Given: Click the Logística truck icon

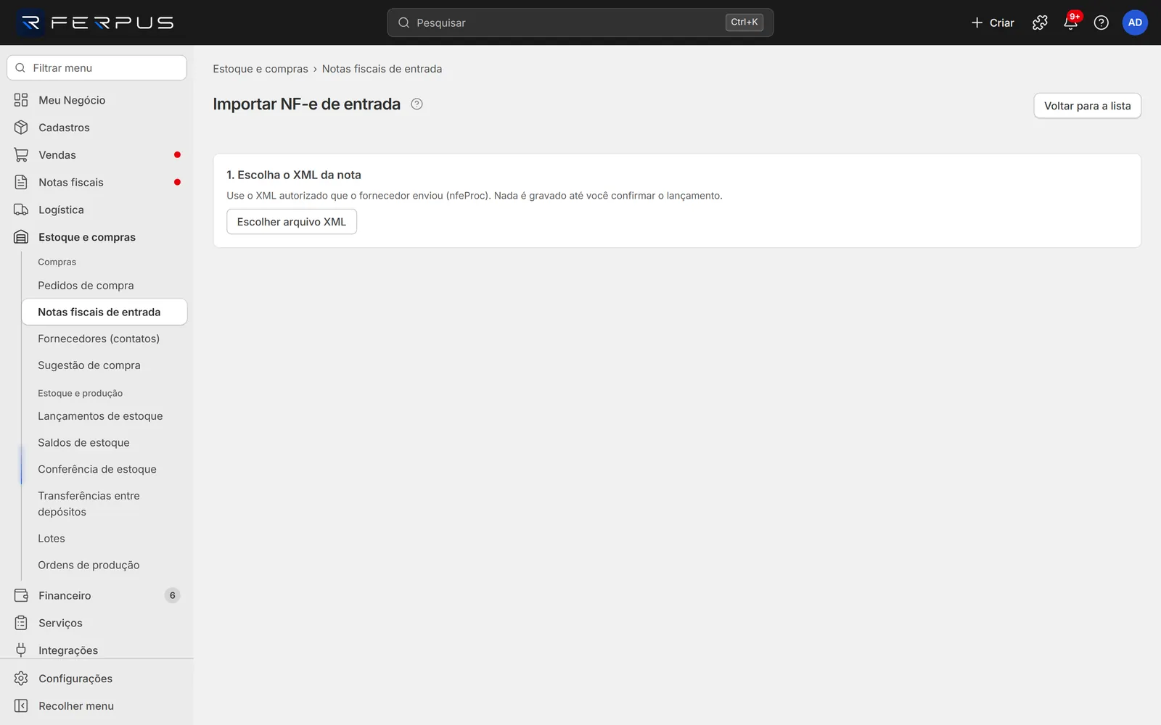Looking at the screenshot, I should click(x=21, y=210).
